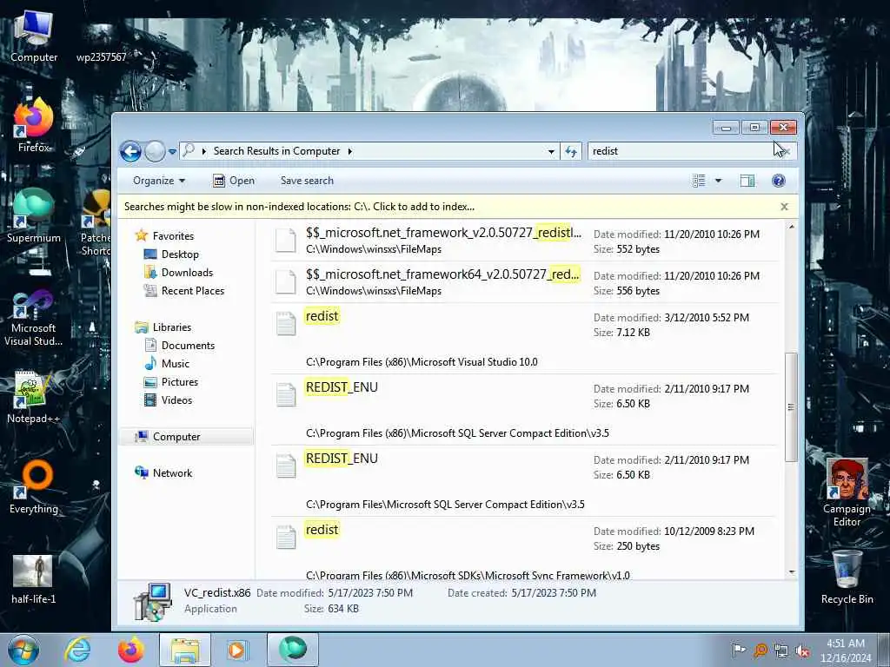Change the view with the view icon

pos(699,181)
